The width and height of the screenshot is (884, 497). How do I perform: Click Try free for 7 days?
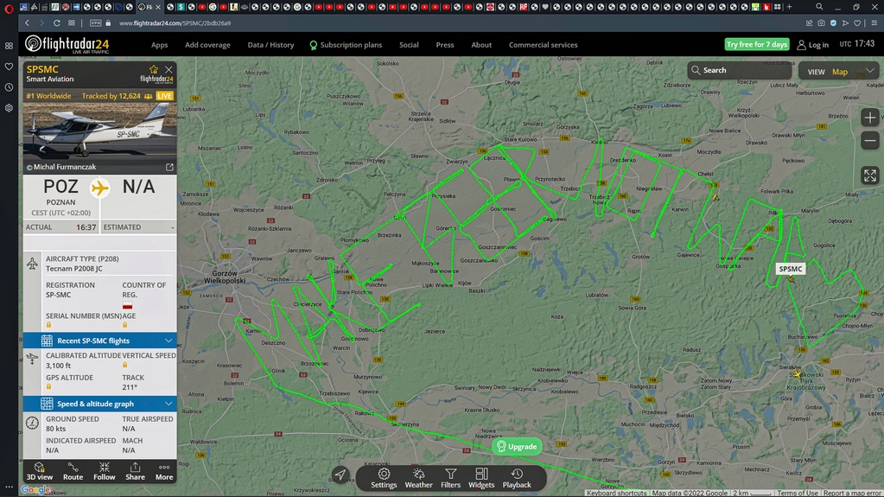(757, 44)
